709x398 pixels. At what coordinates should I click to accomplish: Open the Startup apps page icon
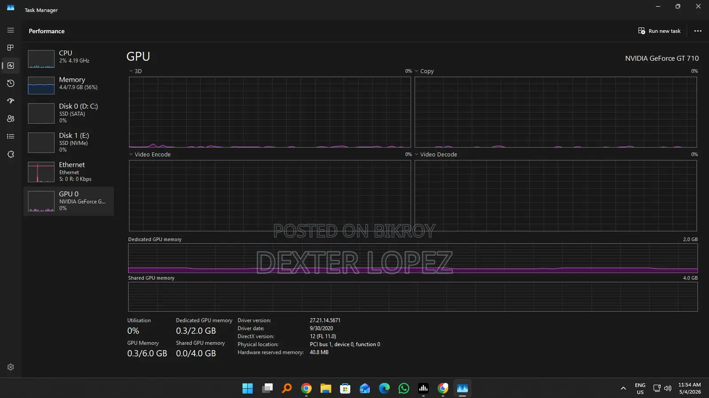tap(11, 101)
